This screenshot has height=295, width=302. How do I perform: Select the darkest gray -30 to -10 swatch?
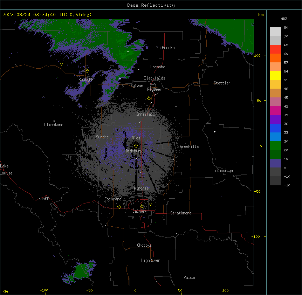pos(275,181)
